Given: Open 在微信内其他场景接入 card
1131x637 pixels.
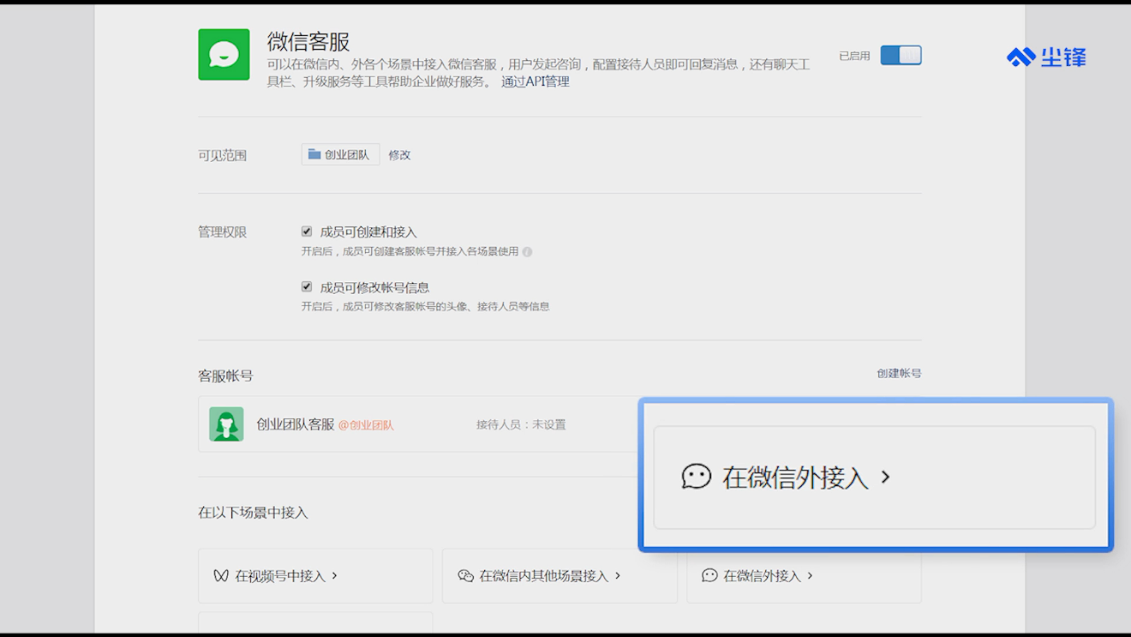Looking at the screenshot, I should click(x=560, y=576).
